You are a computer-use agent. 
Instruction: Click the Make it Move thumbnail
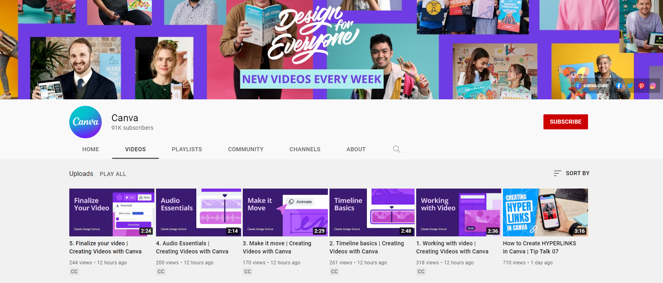[x=285, y=212]
